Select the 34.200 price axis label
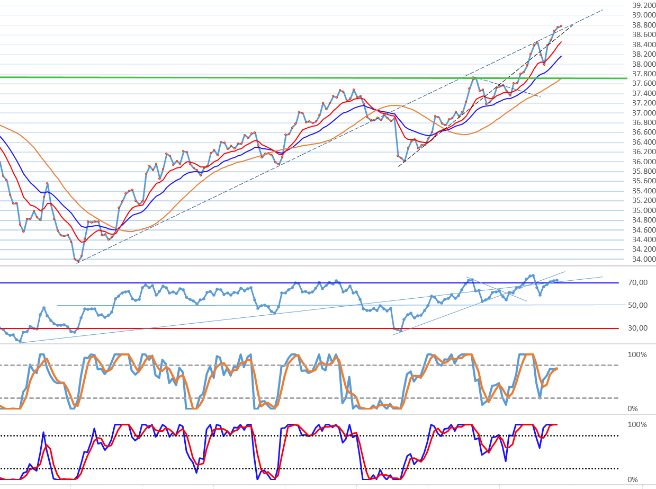The image size is (656, 489). tap(645, 249)
